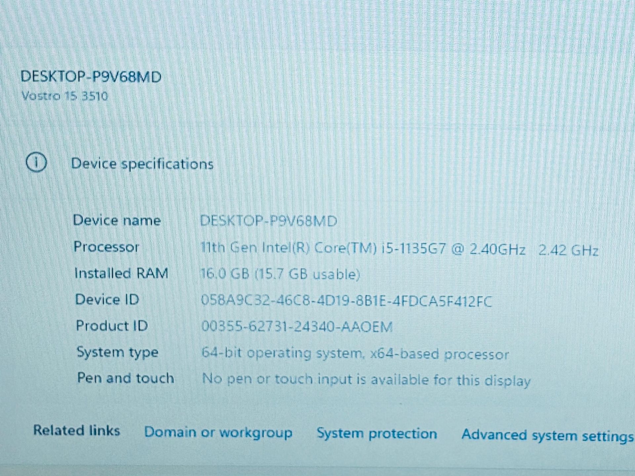635x476 pixels.
Task: Click the Device ID value 058A9C32-46C8-4D19
Action: [x=346, y=301]
